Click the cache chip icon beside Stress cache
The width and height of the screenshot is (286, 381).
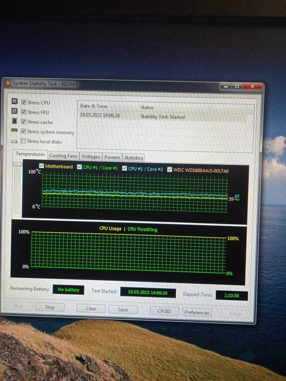click(x=15, y=121)
